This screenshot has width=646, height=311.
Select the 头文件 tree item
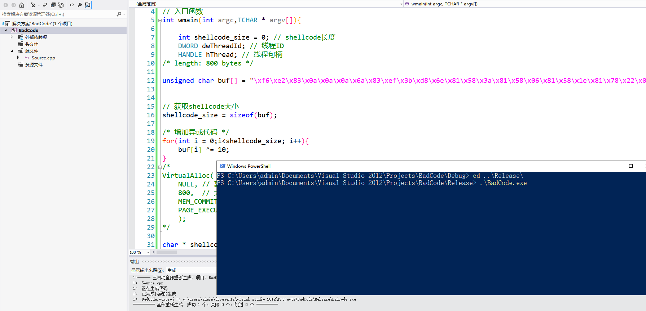click(31, 44)
